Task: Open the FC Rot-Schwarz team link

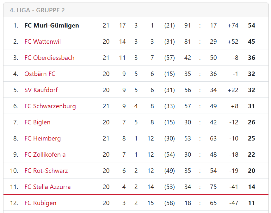Action: [x=46, y=171]
